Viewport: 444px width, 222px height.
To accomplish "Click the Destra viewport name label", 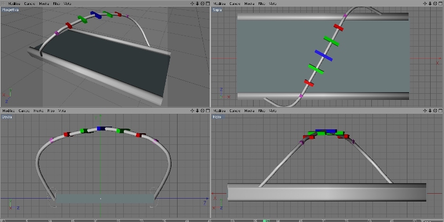I will pyautogui.click(x=7, y=117).
